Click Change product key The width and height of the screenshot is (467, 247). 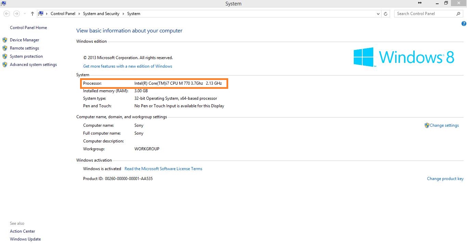pyautogui.click(x=445, y=178)
